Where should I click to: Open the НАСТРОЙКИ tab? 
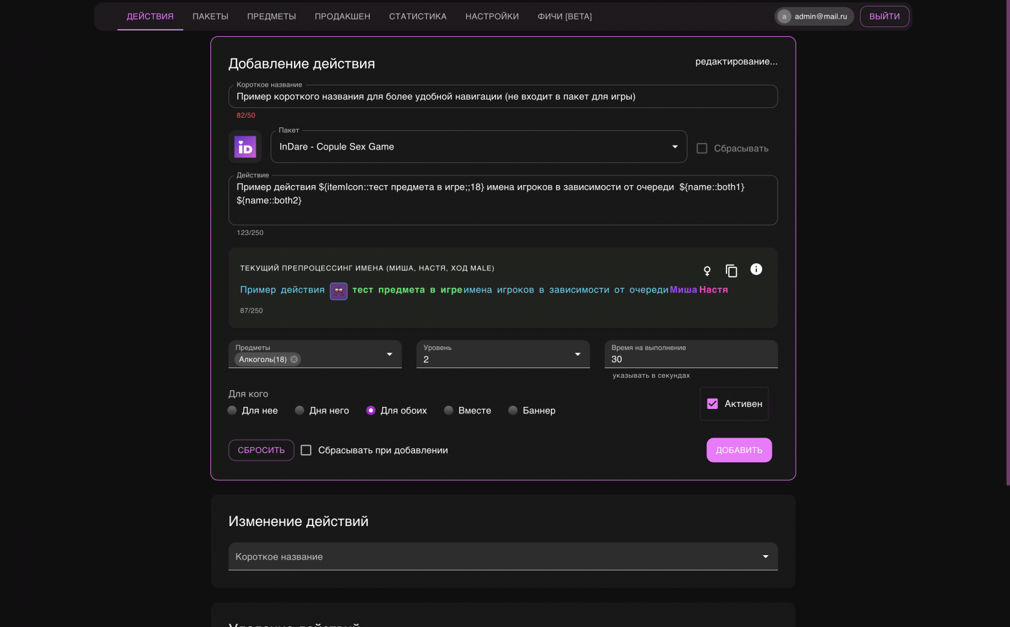point(492,16)
